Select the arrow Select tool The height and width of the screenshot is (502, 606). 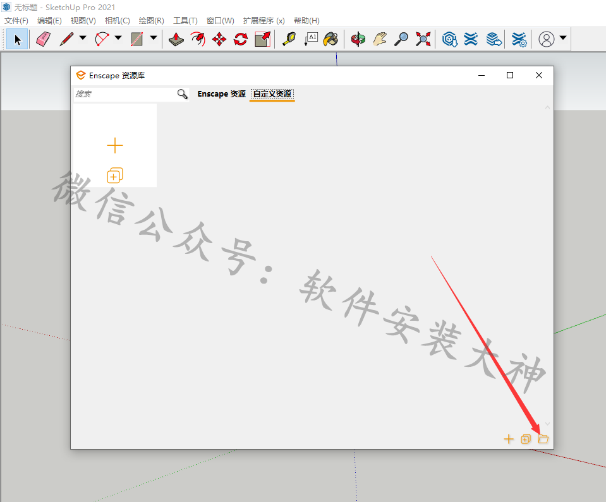coord(18,39)
